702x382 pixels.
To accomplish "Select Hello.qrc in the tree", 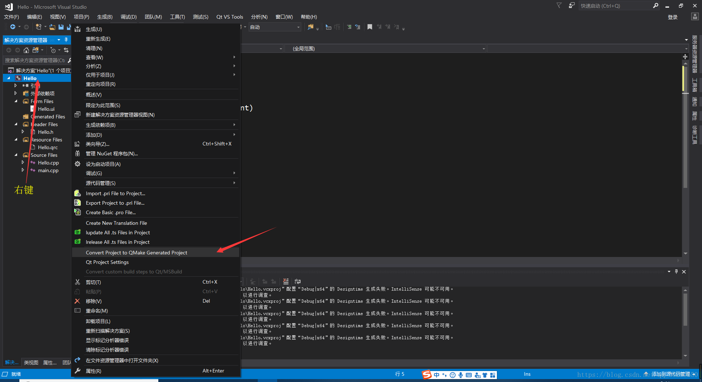I will click(x=48, y=147).
